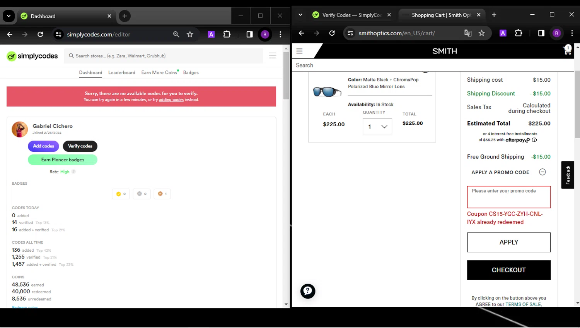Toggle the side panel in the Smith window
This screenshot has height=328, width=580.
541,33
